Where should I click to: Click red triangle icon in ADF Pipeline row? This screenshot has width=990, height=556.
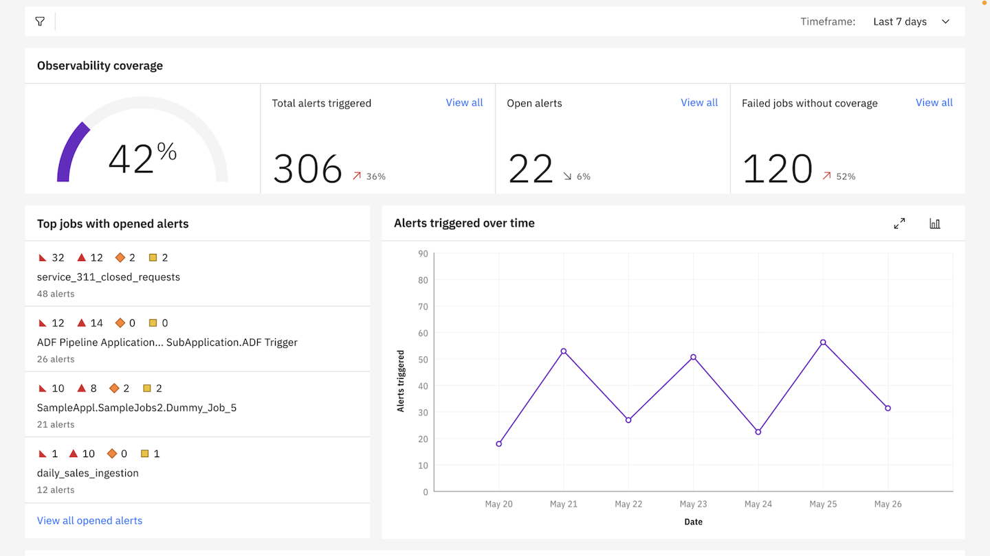click(81, 323)
